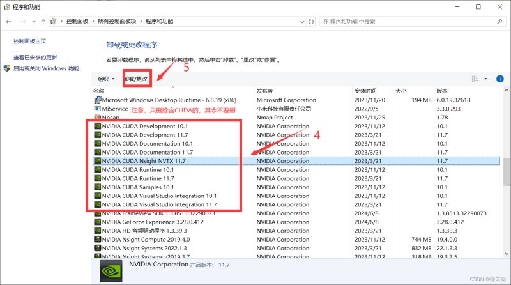
Task: Click the window title bar icon
Action: coord(7,7)
